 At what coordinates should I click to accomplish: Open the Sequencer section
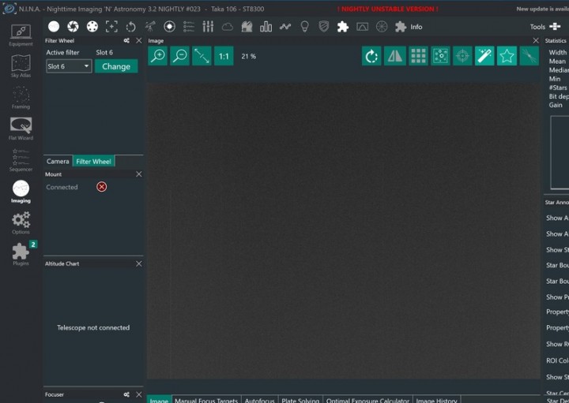(x=21, y=159)
